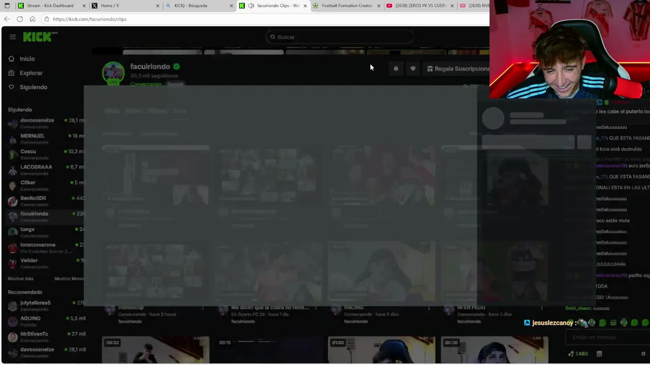Open the chat shop icon
The width and height of the screenshot is (650, 365).
(599, 354)
